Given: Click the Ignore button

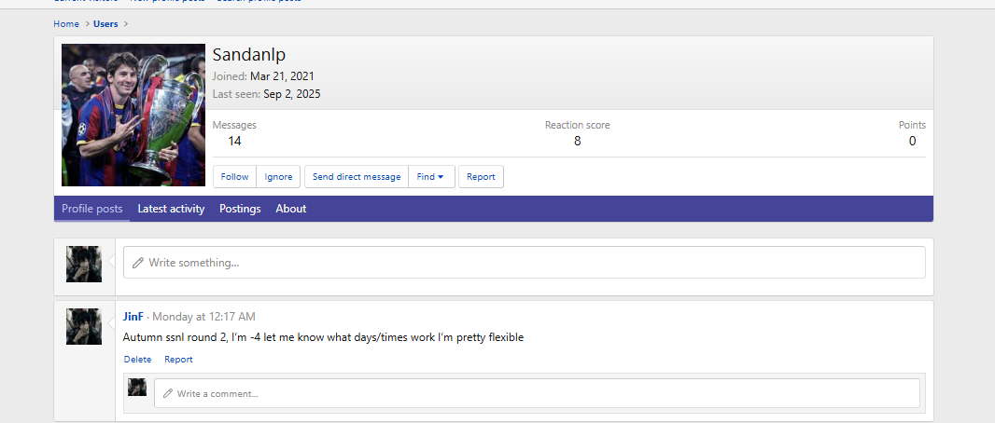Looking at the screenshot, I should (x=278, y=177).
